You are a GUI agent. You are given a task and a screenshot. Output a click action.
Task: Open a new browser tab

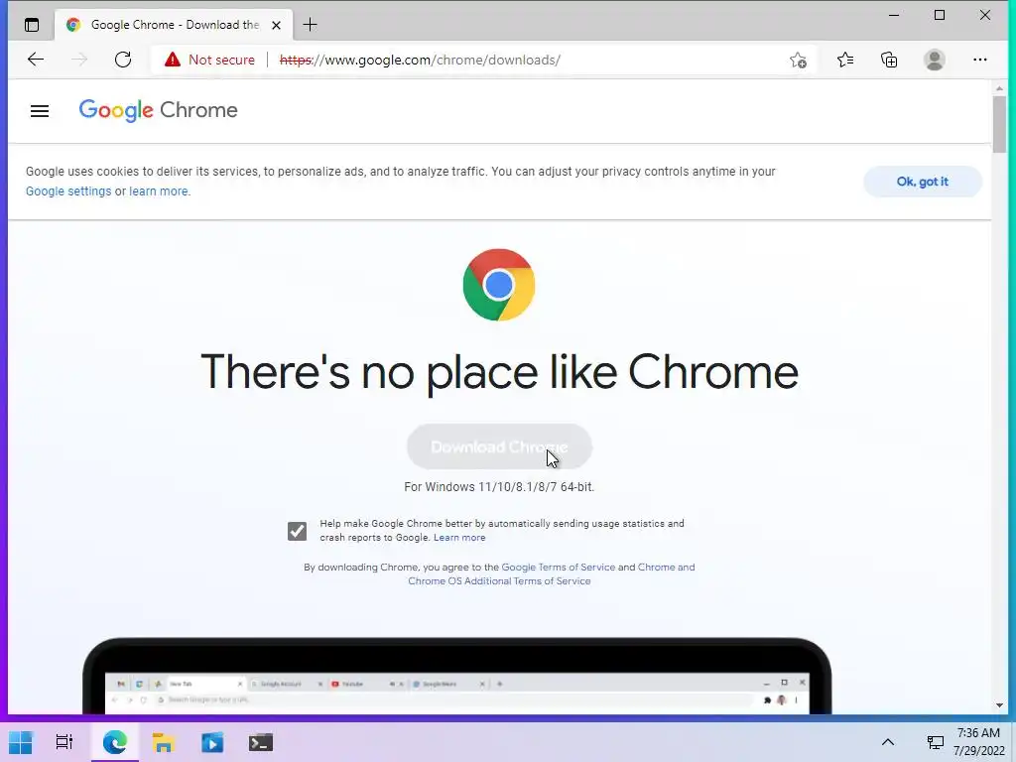(x=310, y=25)
